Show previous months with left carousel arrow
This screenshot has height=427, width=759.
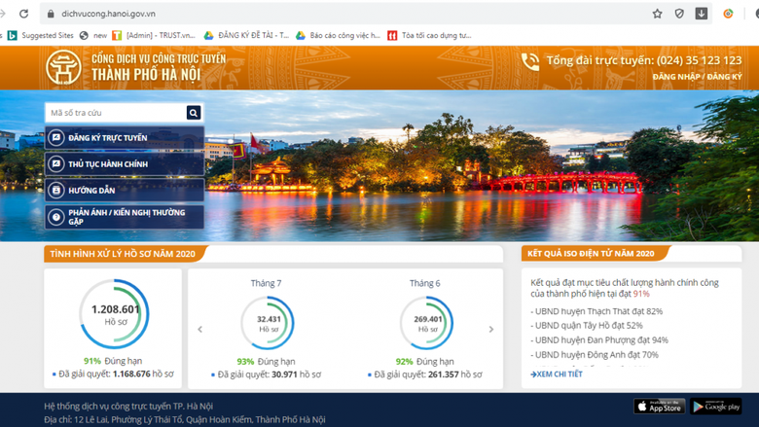pos(200,330)
